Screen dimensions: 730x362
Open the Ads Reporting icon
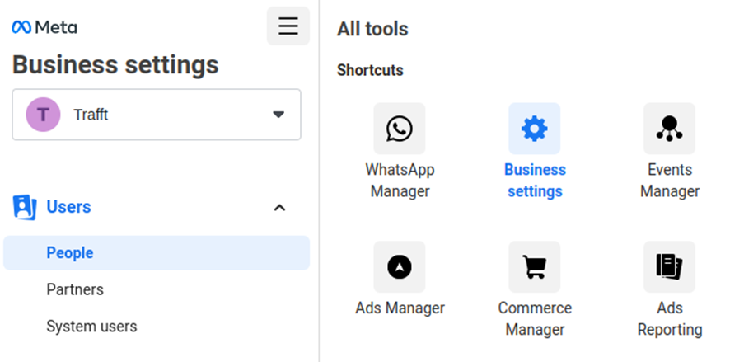pos(669,266)
